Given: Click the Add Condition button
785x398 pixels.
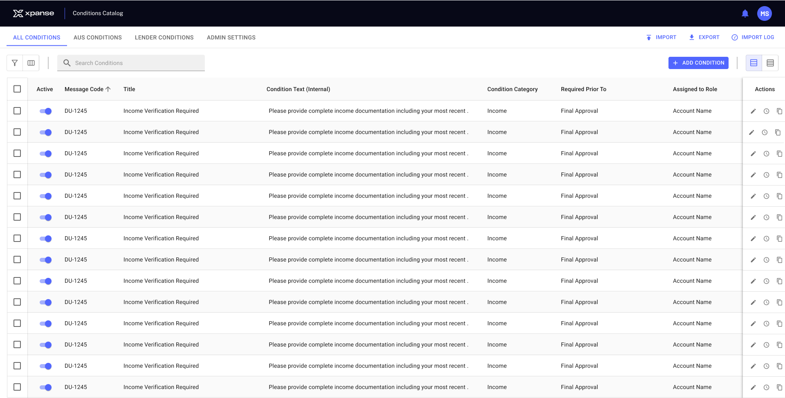Looking at the screenshot, I should point(698,63).
